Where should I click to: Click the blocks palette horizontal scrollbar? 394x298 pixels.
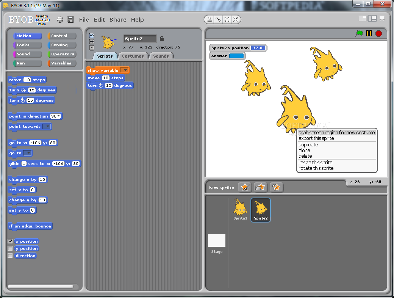[x=41, y=286]
